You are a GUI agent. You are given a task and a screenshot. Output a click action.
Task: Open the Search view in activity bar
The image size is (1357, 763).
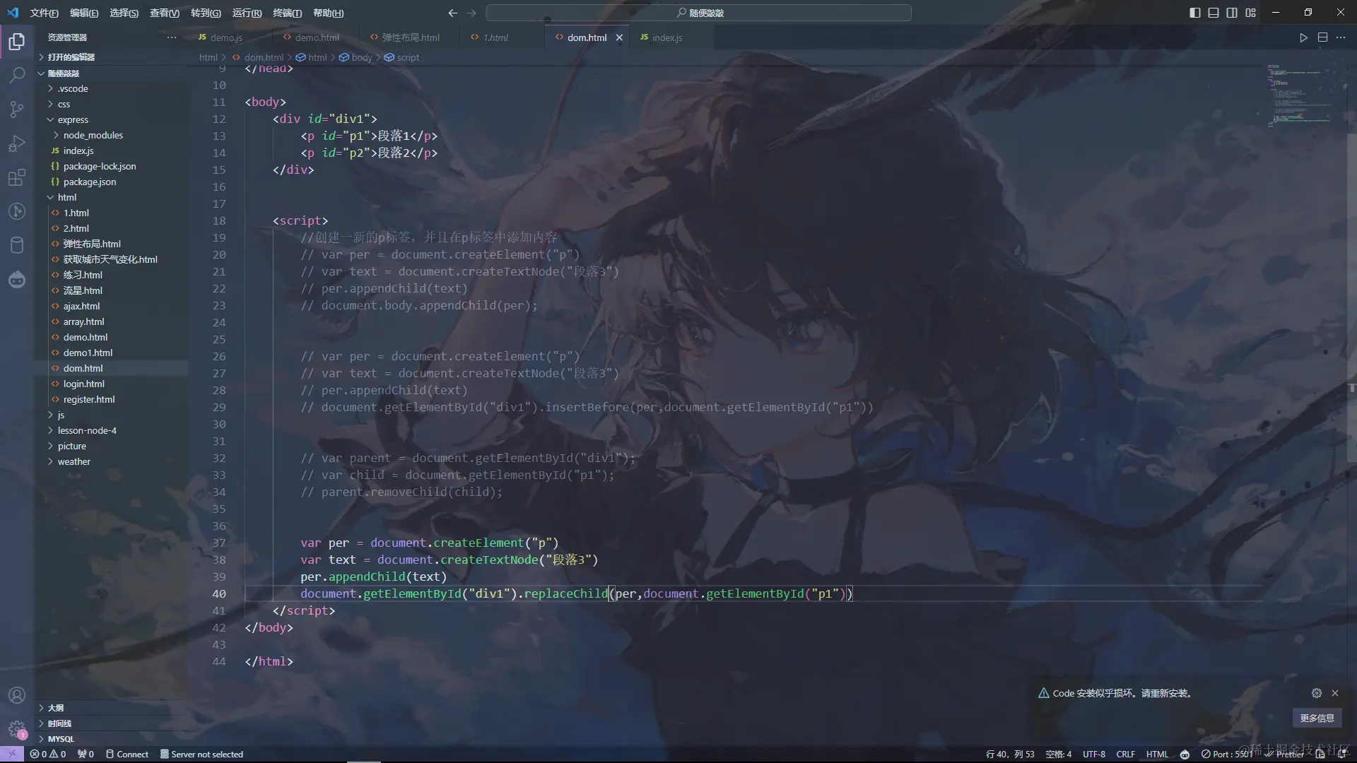point(17,75)
